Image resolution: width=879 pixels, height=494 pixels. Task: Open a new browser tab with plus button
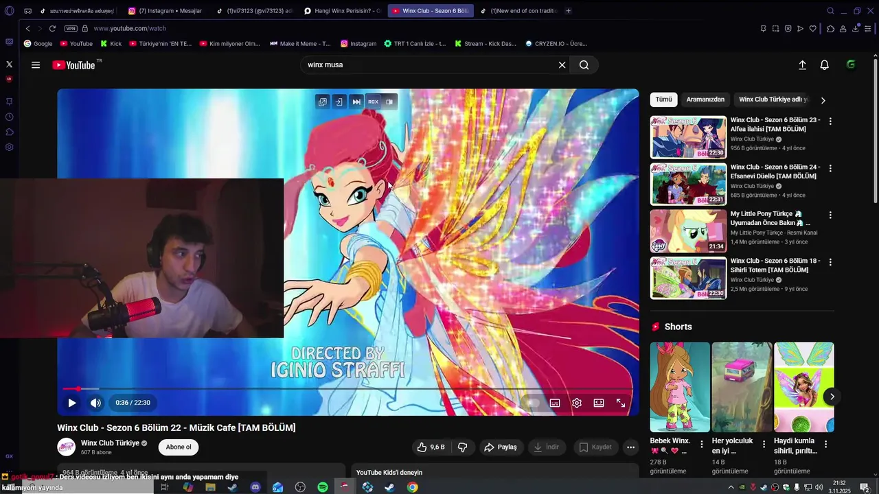(568, 11)
